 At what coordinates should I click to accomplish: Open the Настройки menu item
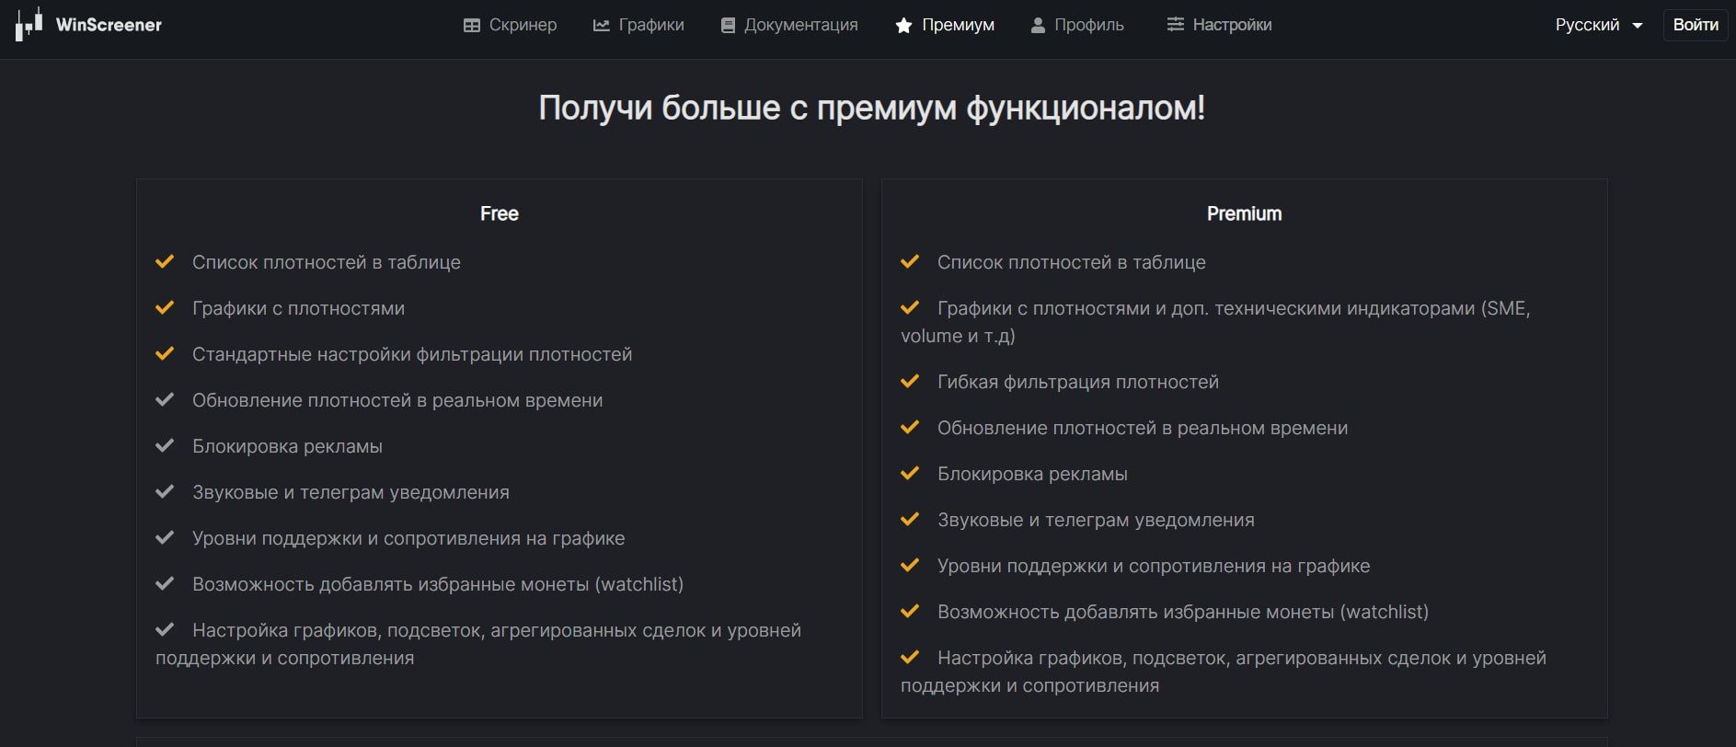click(1232, 25)
